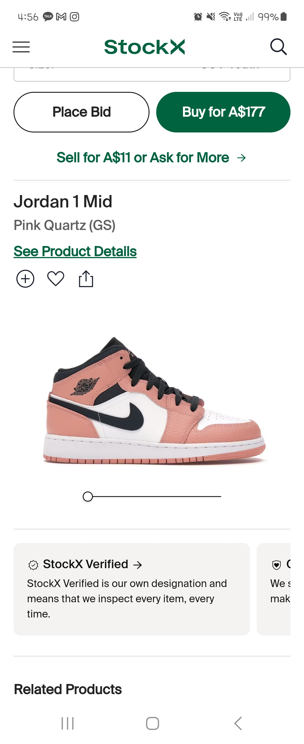The image size is (304, 744).
Task: Add shoe to portfolio with plus icon
Action: tap(25, 279)
